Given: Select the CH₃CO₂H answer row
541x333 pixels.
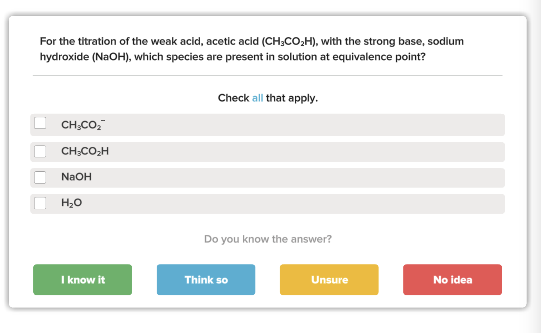Looking at the screenshot, I should click(268, 152).
